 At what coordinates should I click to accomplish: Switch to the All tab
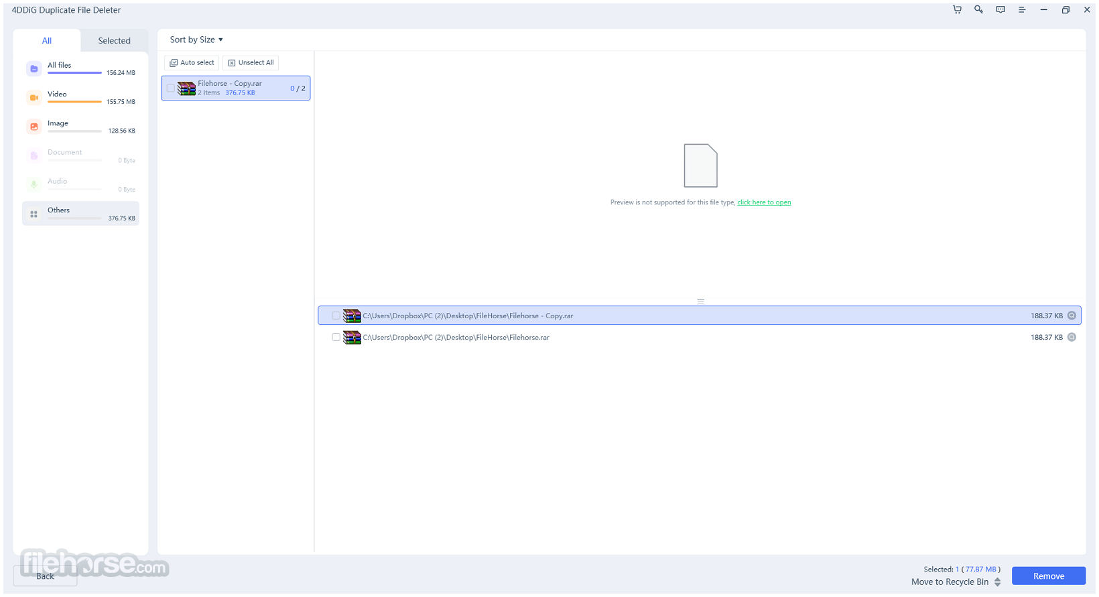[x=47, y=40]
